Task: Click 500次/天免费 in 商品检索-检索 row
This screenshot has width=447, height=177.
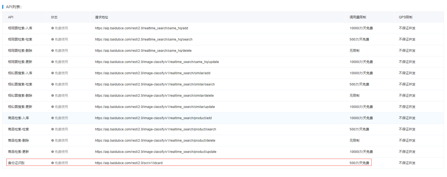Action: pyautogui.click(x=359, y=129)
